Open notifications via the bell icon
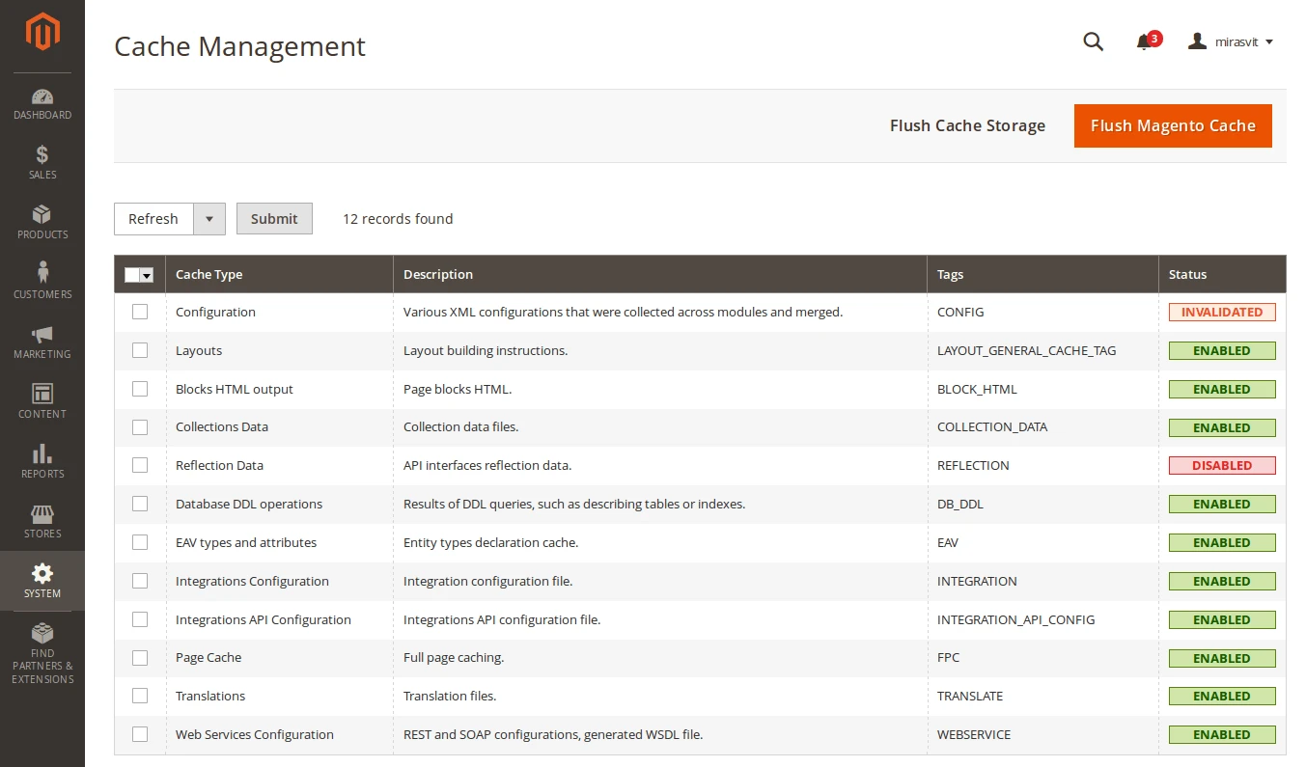 (x=1144, y=41)
